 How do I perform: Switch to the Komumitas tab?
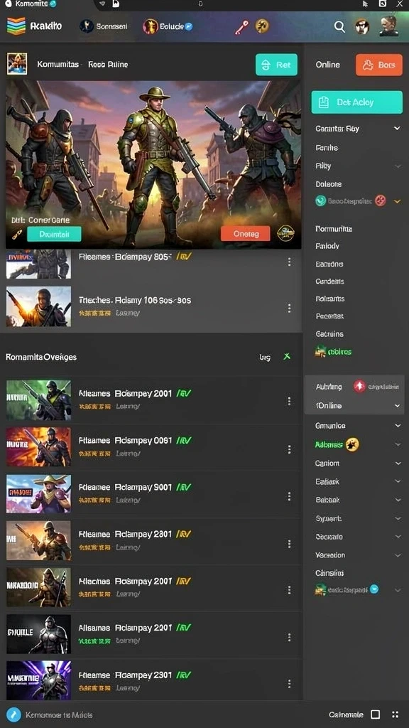click(x=58, y=65)
